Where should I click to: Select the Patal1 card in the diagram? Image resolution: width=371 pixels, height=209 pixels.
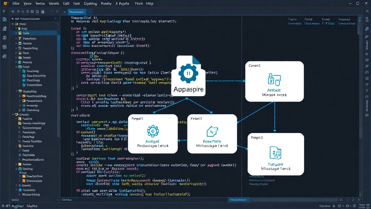212,134
